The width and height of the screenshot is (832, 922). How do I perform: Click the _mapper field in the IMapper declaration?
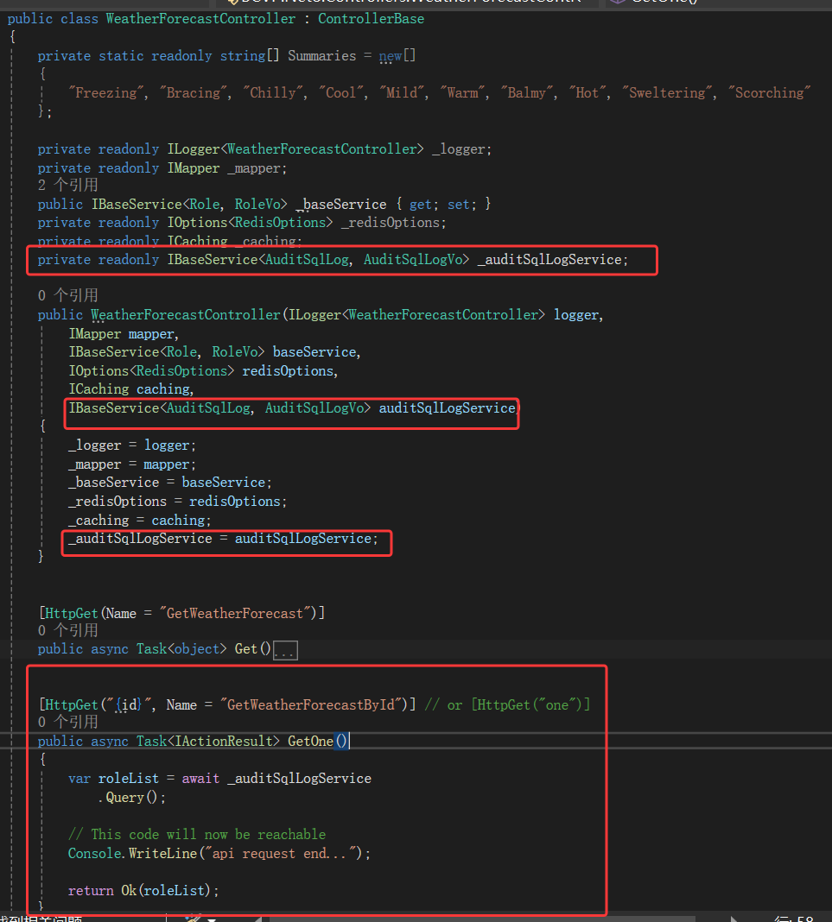[254, 168]
